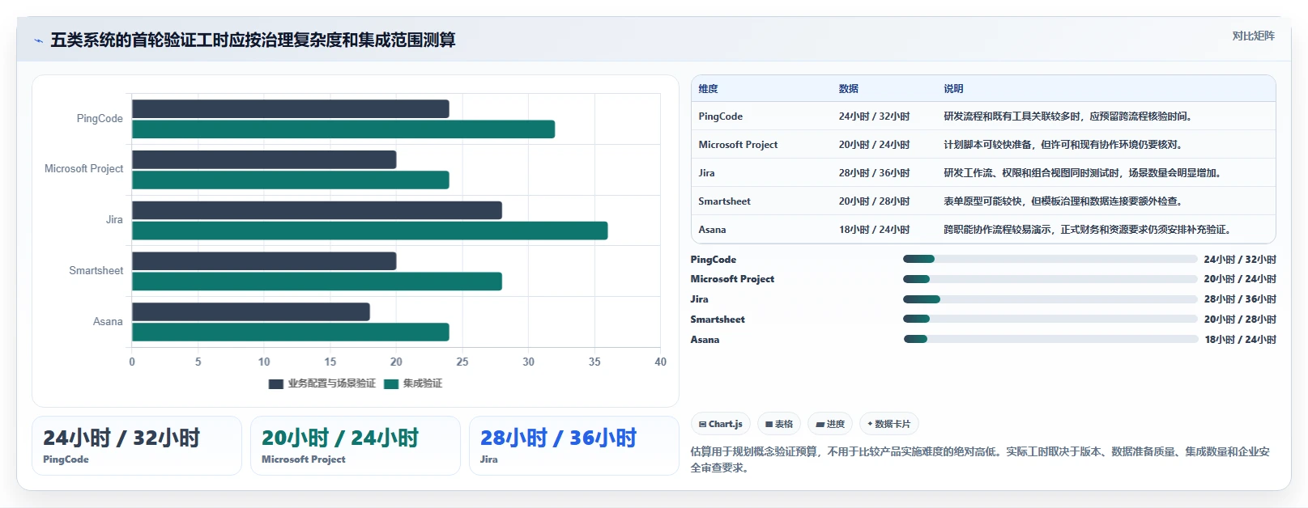
Task: Click the blue icon beside the page title
Action: coord(38,40)
